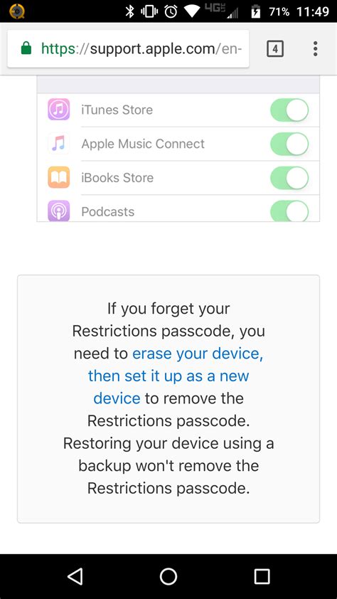Open recent apps with square button

pos(262,576)
